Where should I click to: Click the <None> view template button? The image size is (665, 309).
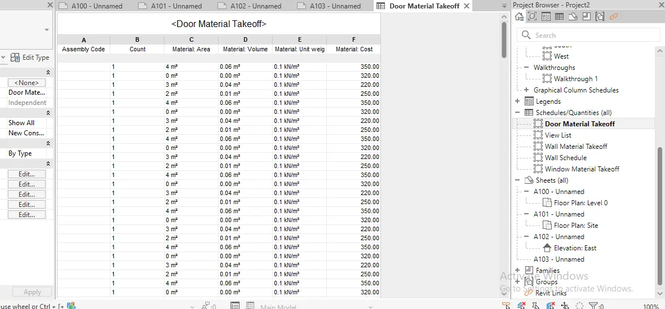[x=26, y=83]
